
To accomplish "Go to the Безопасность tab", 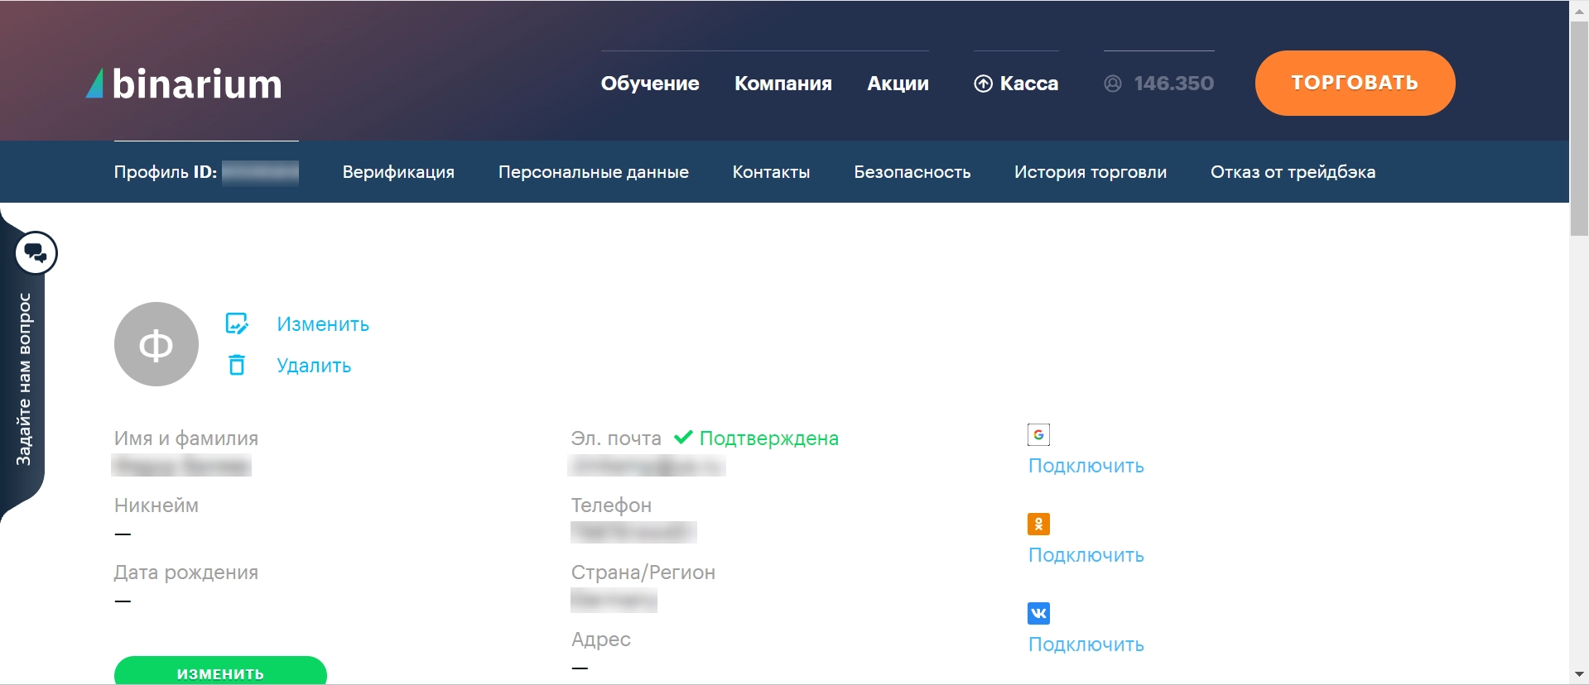I will click(x=912, y=172).
